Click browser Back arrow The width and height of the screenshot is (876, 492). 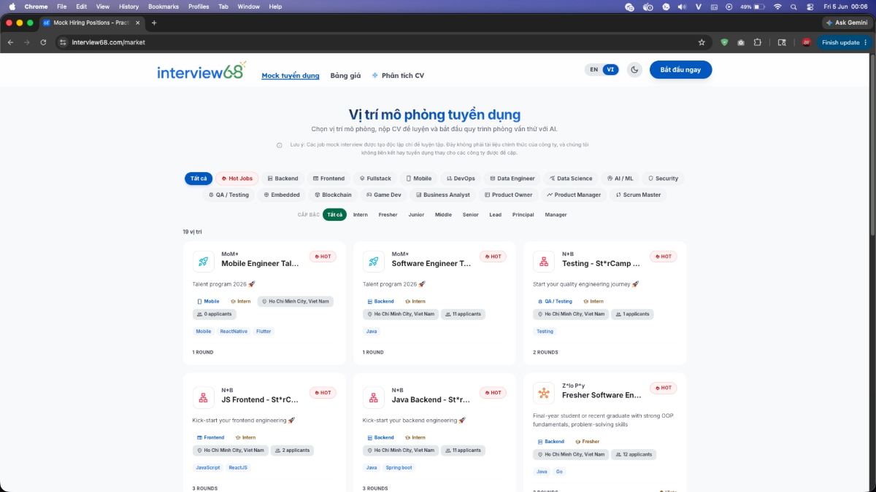click(x=10, y=42)
